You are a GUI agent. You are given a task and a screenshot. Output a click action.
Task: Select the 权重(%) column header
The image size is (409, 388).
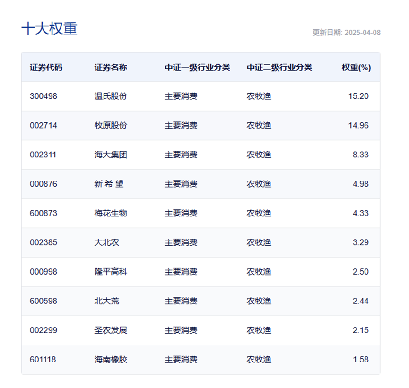357,68
